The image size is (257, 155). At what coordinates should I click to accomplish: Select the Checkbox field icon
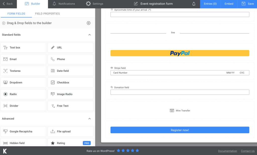(x=53, y=82)
